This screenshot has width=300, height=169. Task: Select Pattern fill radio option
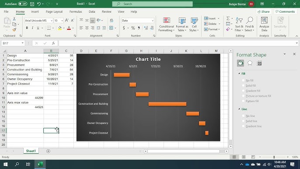pos(243,101)
